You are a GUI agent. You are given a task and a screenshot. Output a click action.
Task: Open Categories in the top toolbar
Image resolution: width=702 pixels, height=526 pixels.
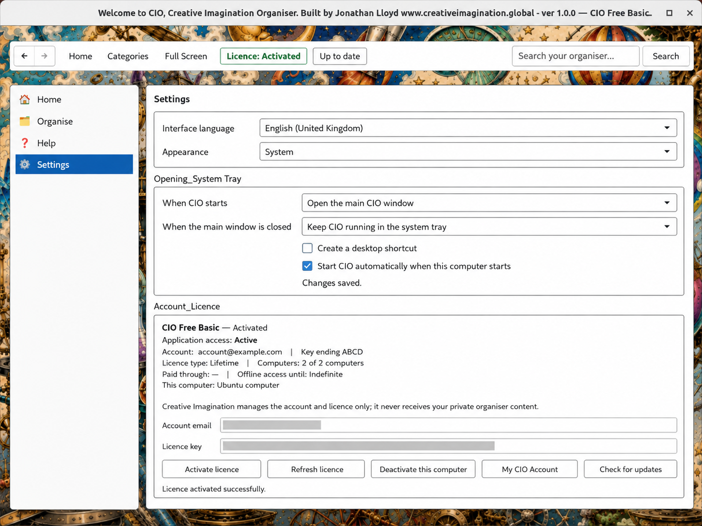pyautogui.click(x=128, y=56)
